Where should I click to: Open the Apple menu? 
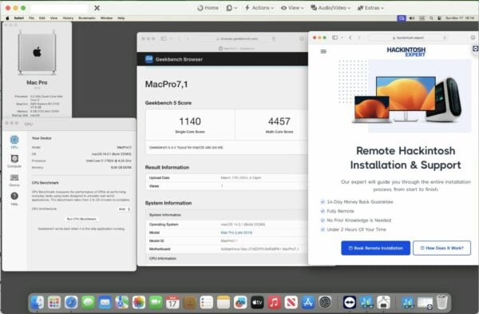(7, 18)
